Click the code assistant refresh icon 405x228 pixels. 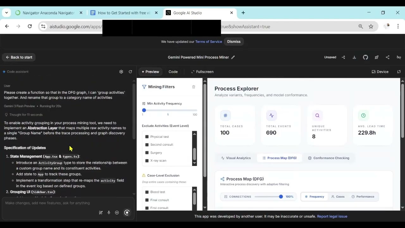tap(130, 72)
